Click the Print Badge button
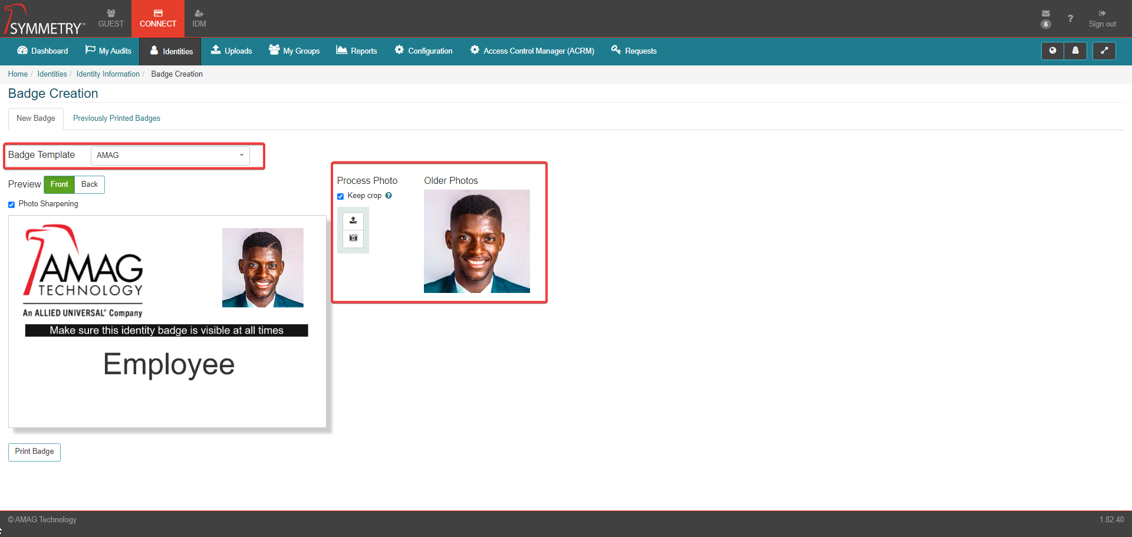The width and height of the screenshot is (1132, 537). [34, 452]
